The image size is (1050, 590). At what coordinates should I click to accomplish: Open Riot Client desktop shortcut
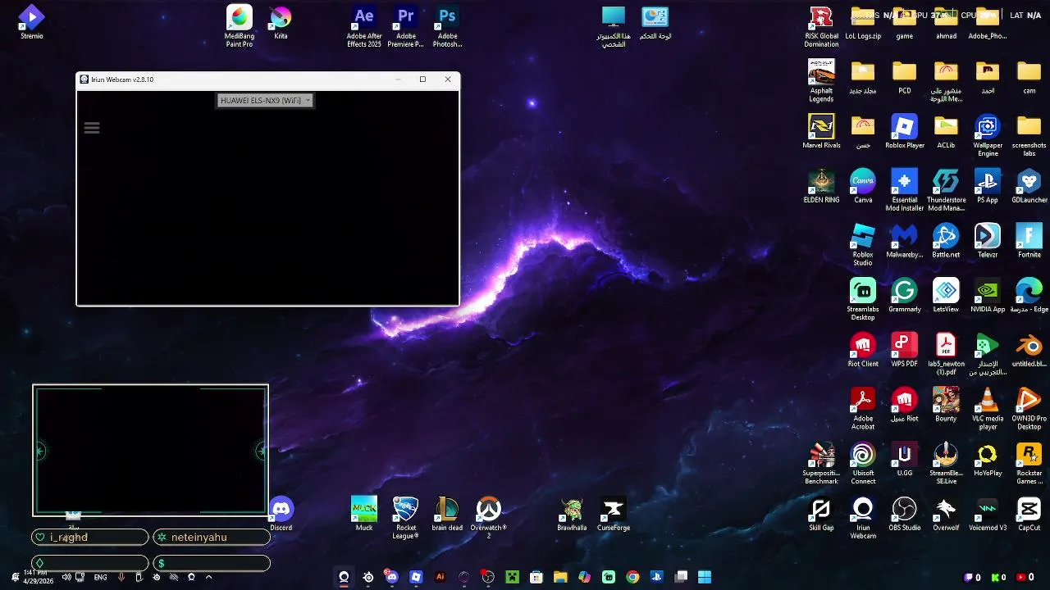click(x=863, y=350)
